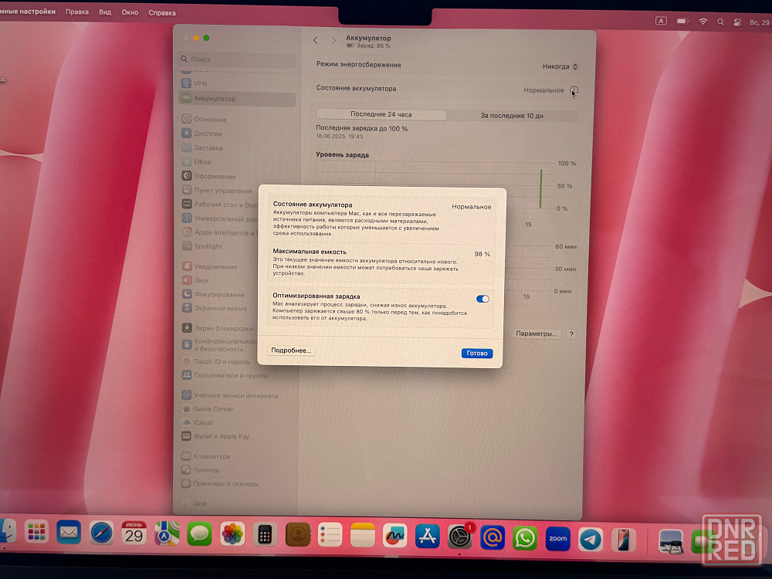Image resolution: width=772 pixels, height=579 pixels.
Task: Open the Окно menu
Action: (x=130, y=13)
